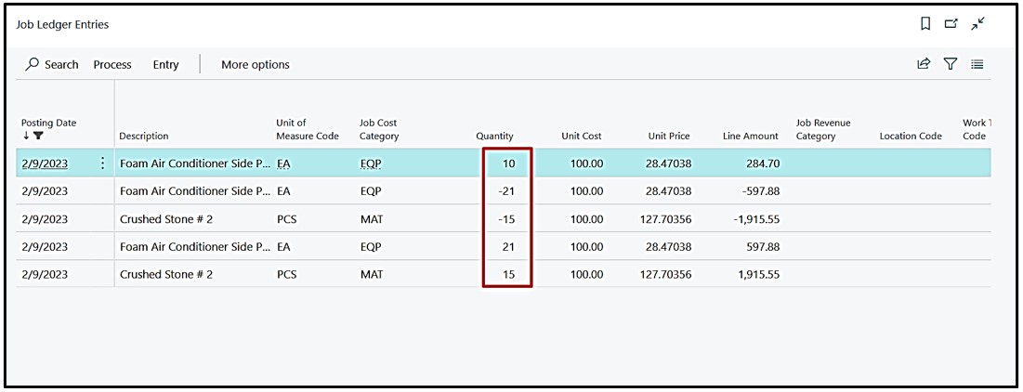Select the row with quantity -21
This screenshot has width=1023, height=392.
tap(507, 191)
